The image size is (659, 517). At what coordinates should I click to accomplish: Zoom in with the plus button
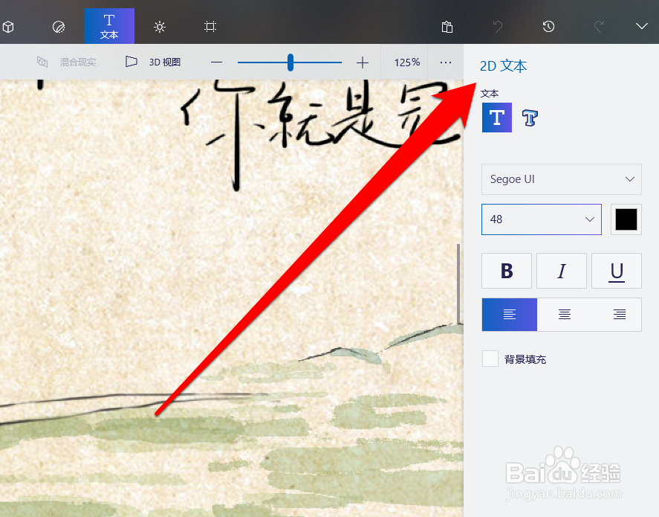point(363,62)
